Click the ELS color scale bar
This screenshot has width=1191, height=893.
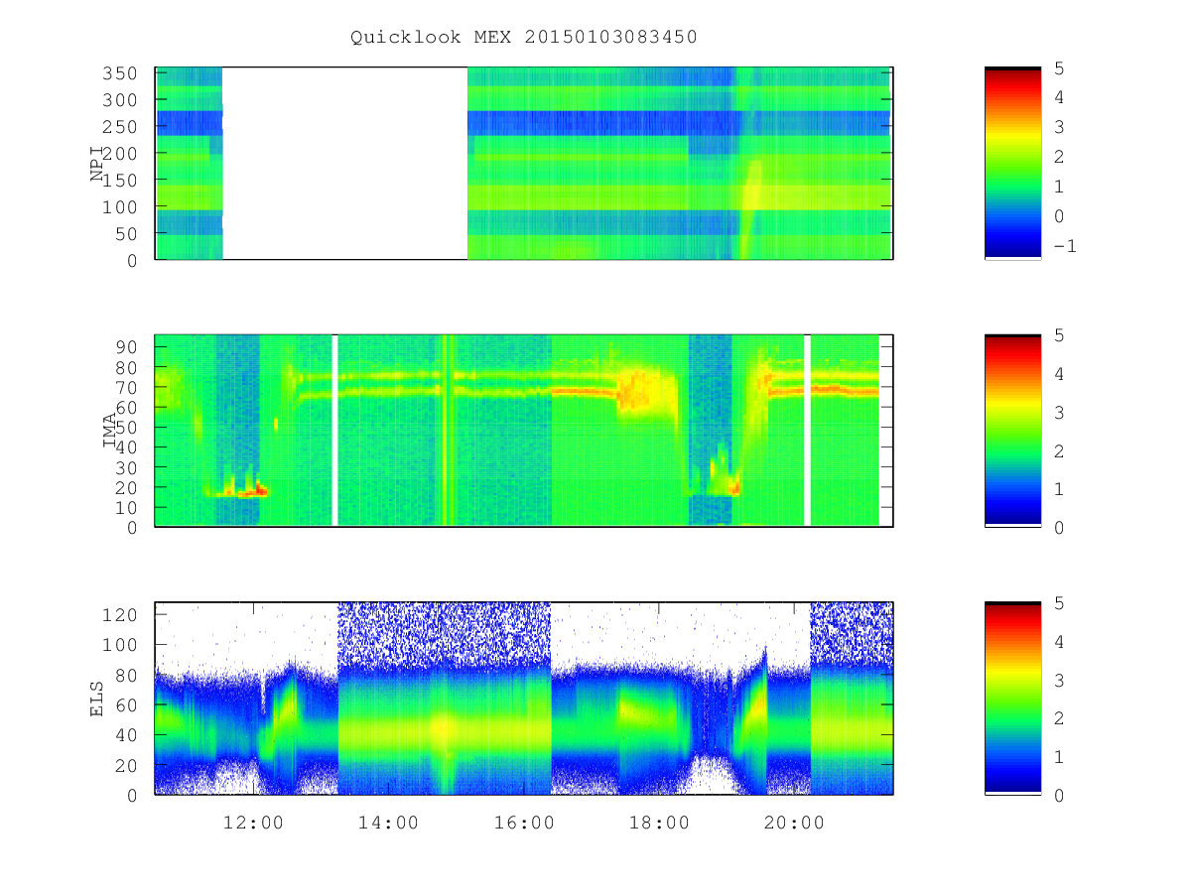pos(1012,699)
